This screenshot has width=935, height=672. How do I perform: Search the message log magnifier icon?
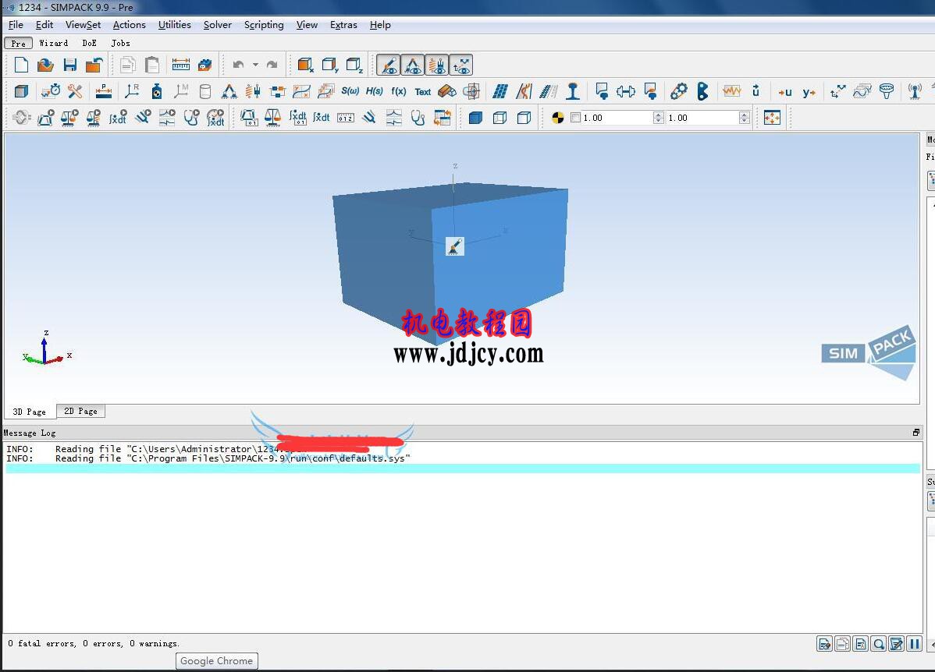(878, 644)
